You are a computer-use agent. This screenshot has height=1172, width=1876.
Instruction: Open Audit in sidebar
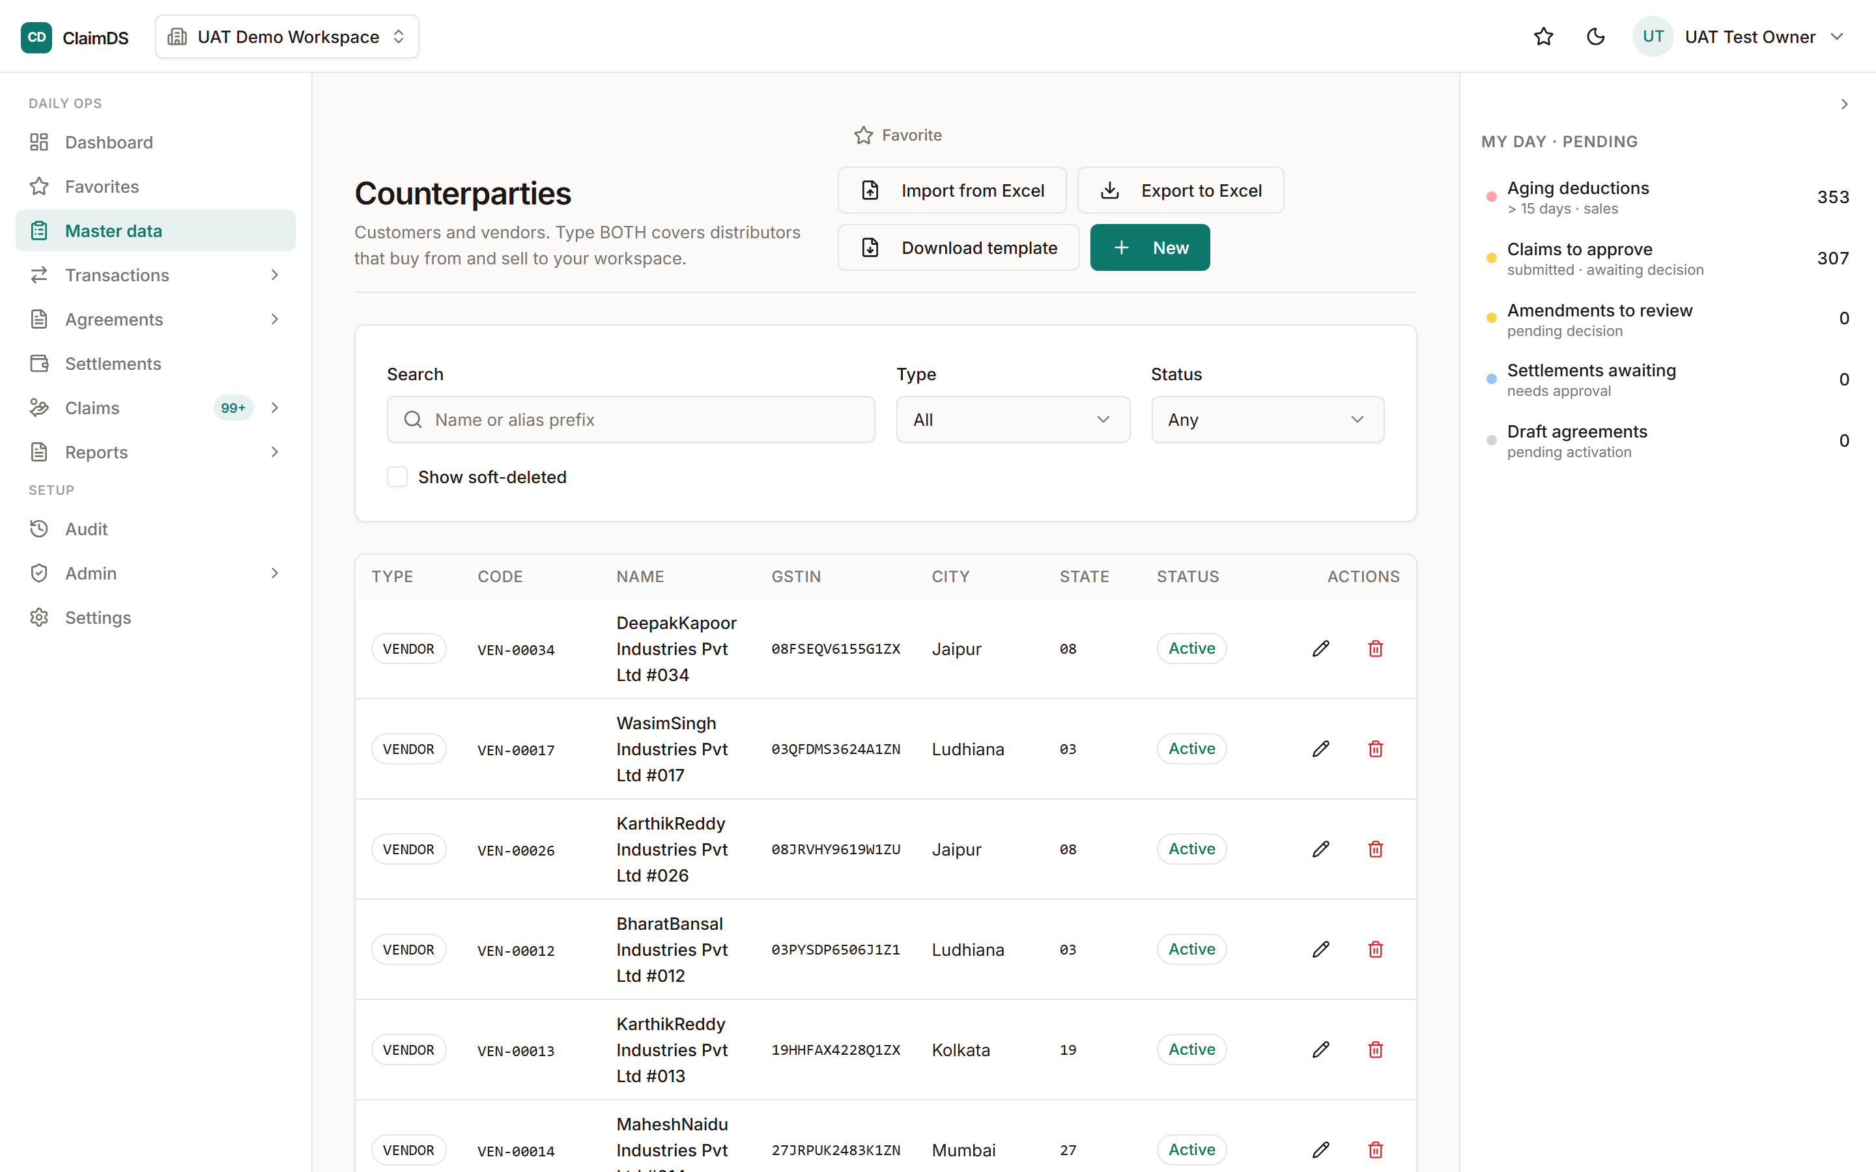point(155,529)
